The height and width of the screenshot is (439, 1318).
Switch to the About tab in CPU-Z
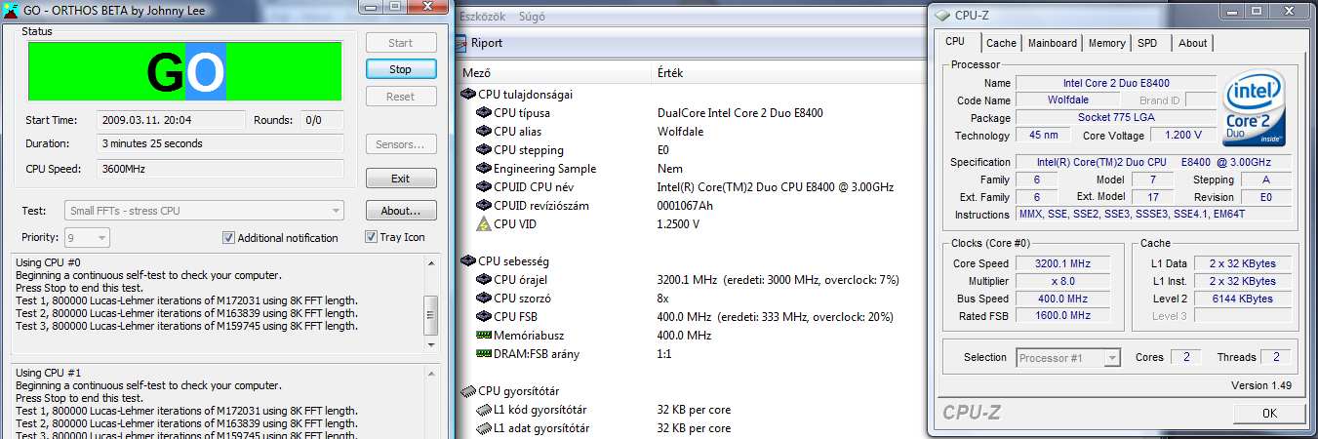[x=1192, y=43]
